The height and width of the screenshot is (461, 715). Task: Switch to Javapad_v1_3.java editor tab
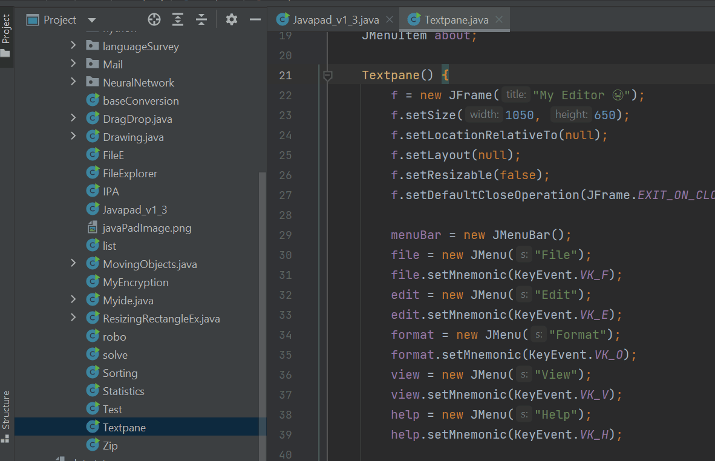tap(336, 20)
